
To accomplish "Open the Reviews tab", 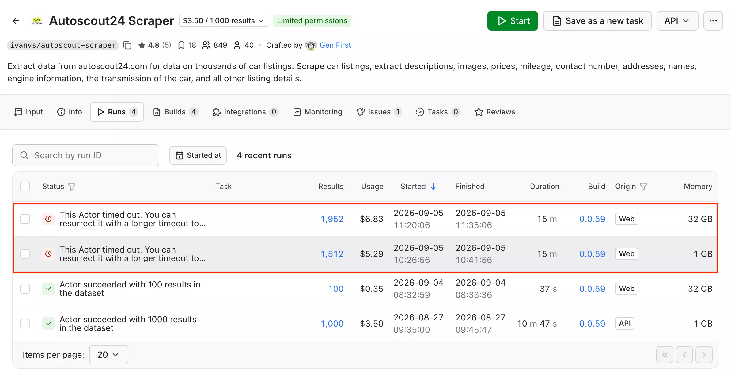I will coord(495,112).
